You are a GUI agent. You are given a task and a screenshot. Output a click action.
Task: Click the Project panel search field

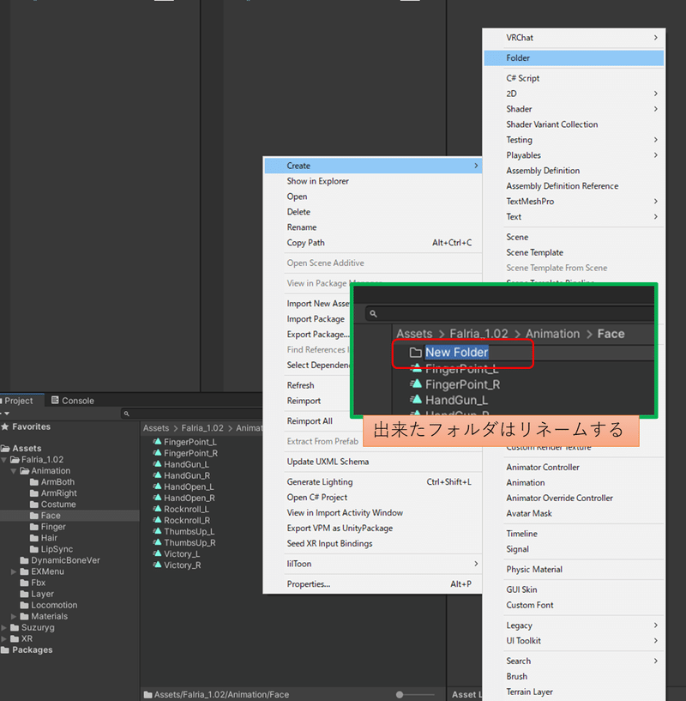tap(192, 414)
